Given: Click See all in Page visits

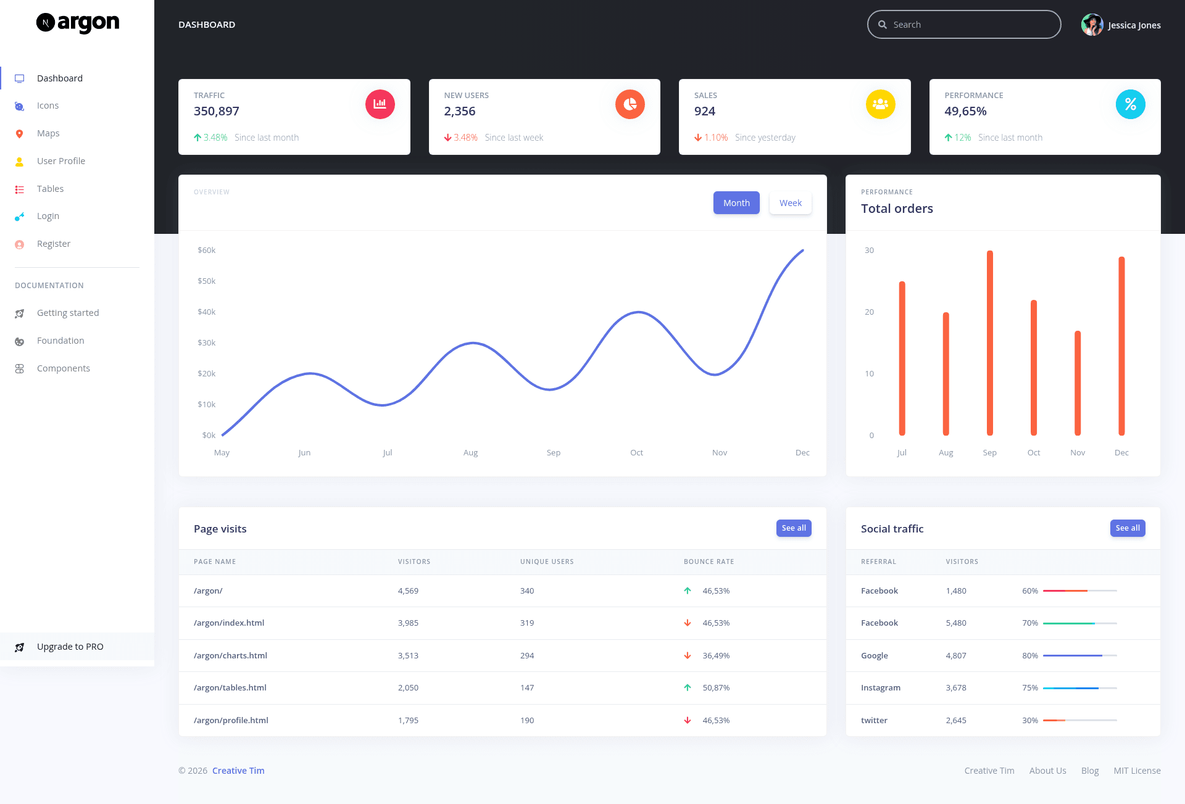Looking at the screenshot, I should click(794, 528).
